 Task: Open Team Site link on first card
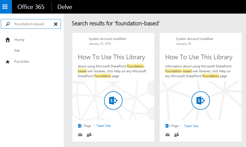point(103,126)
